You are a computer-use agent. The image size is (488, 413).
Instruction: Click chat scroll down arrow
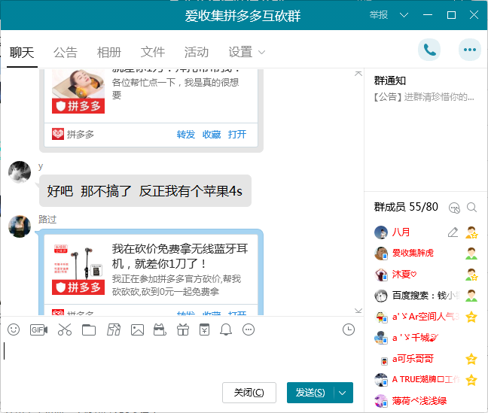[x=358, y=311]
